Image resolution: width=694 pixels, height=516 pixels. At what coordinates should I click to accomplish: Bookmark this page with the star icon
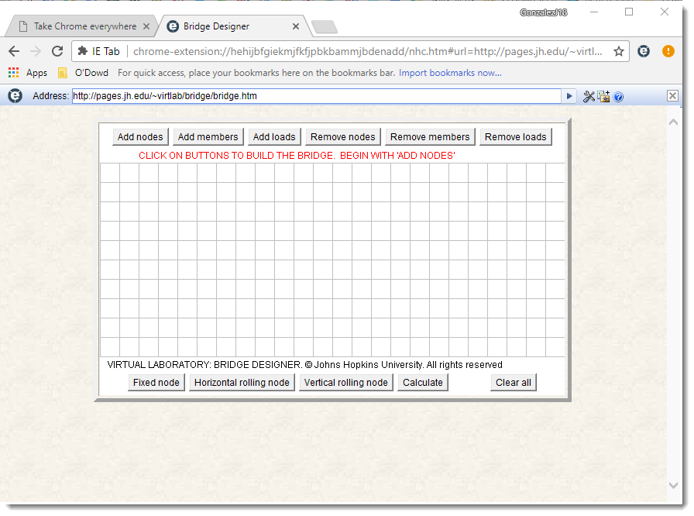619,51
